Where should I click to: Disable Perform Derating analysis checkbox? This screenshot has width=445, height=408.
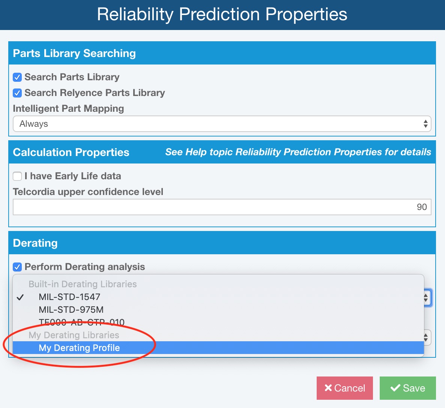pos(17,267)
